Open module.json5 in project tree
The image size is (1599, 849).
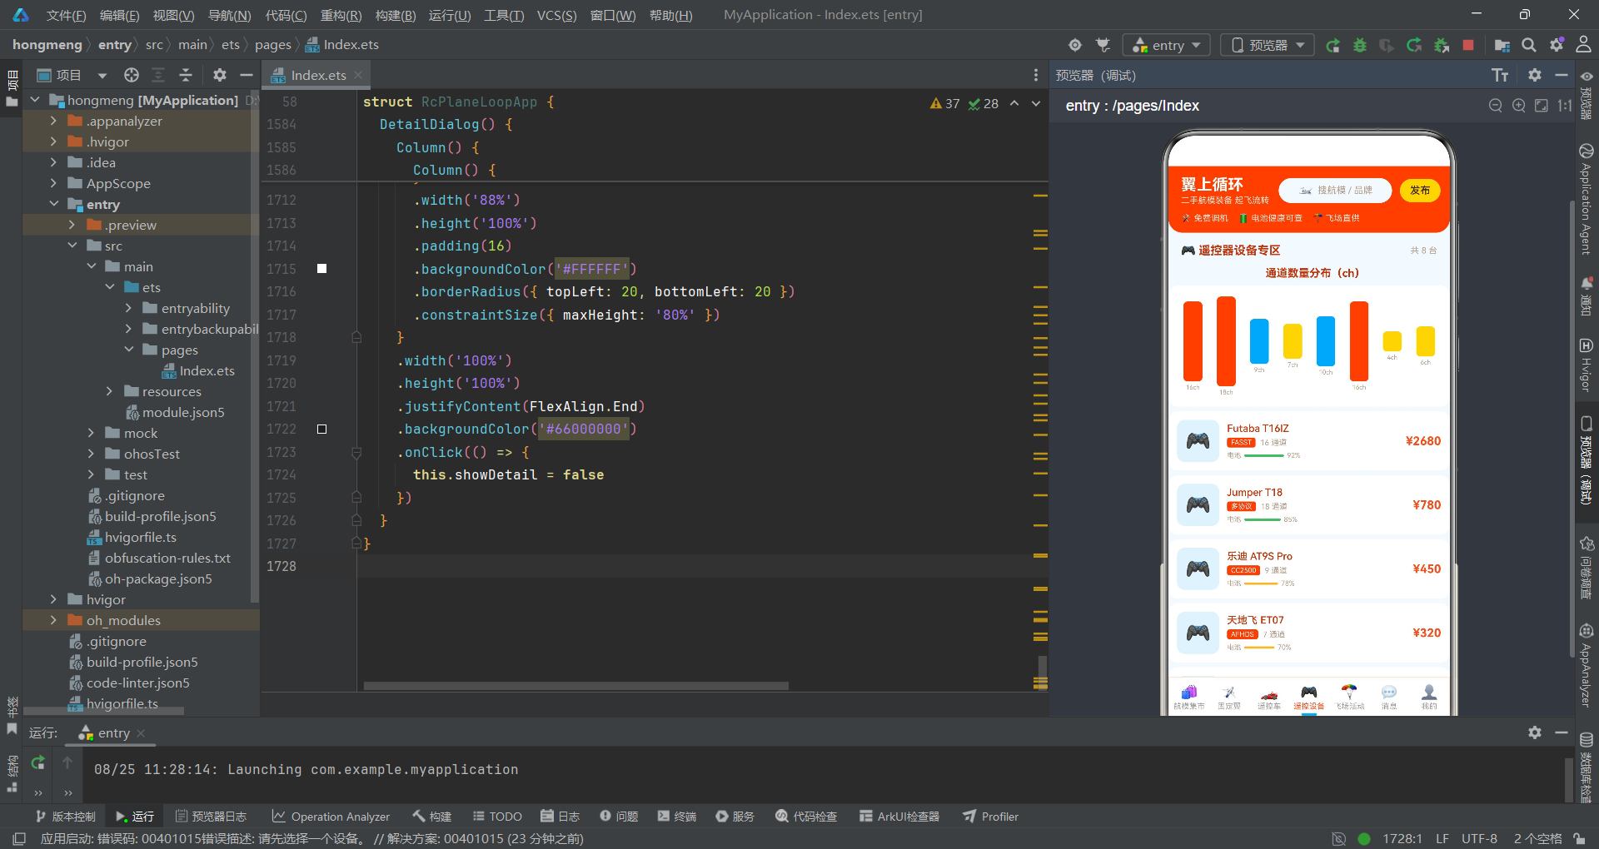pyautogui.click(x=175, y=412)
